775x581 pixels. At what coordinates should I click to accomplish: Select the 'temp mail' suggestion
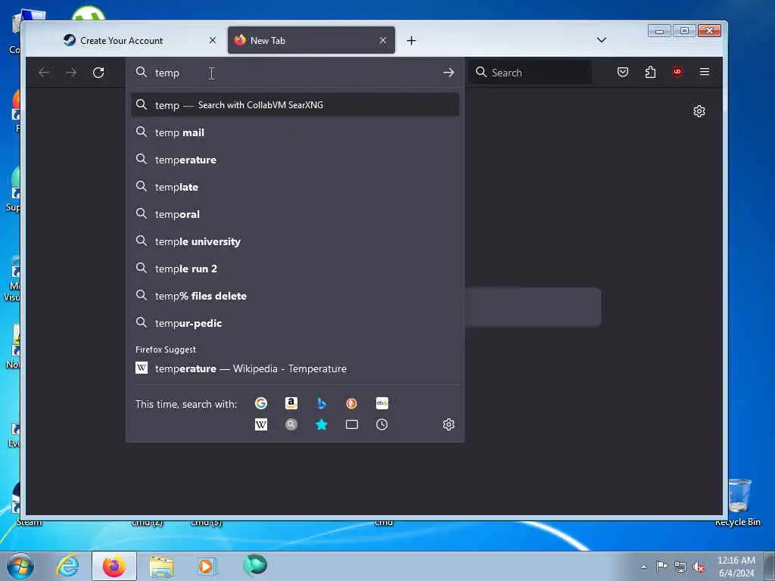click(294, 132)
